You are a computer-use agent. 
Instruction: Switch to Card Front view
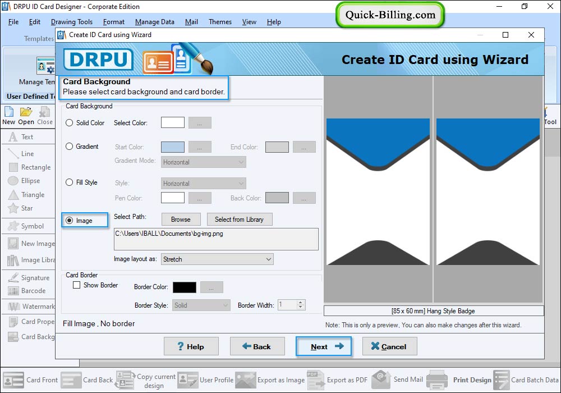pos(30,380)
